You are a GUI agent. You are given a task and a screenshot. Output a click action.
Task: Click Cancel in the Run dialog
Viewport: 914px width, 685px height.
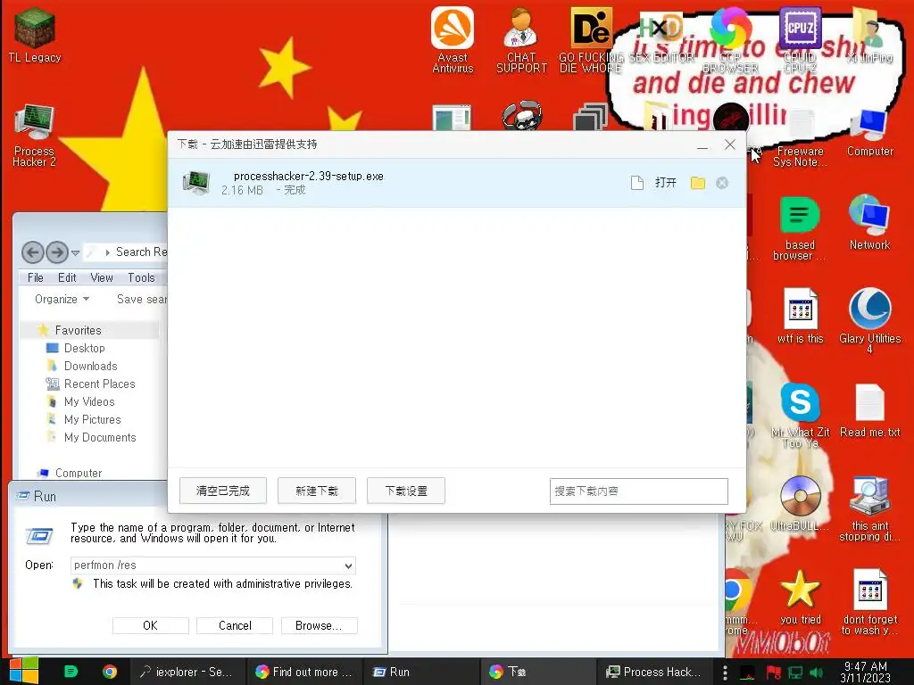point(235,625)
